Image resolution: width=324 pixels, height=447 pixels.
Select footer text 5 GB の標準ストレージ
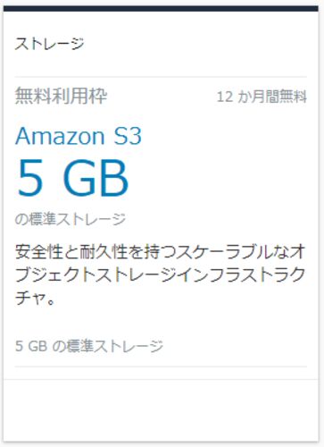tap(89, 346)
